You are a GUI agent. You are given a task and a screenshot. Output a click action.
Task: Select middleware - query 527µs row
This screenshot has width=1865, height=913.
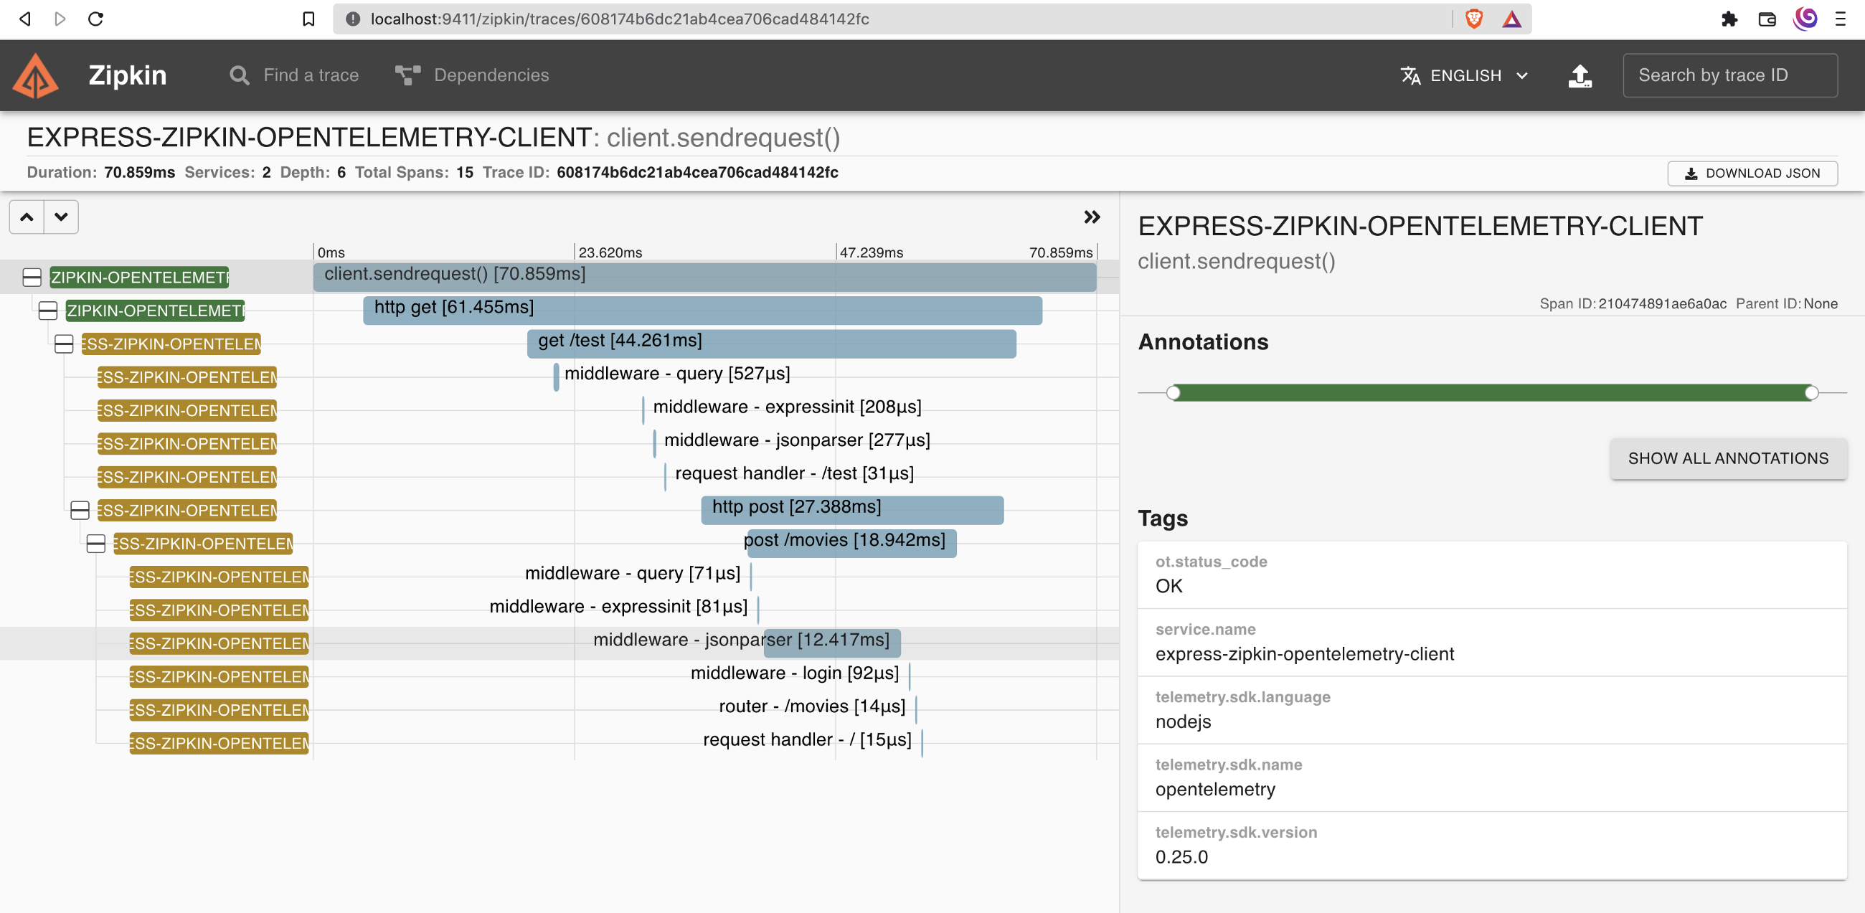coord(559,377)
